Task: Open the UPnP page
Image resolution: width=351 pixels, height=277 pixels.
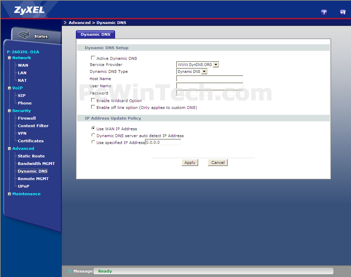Action: click(23, 187)
